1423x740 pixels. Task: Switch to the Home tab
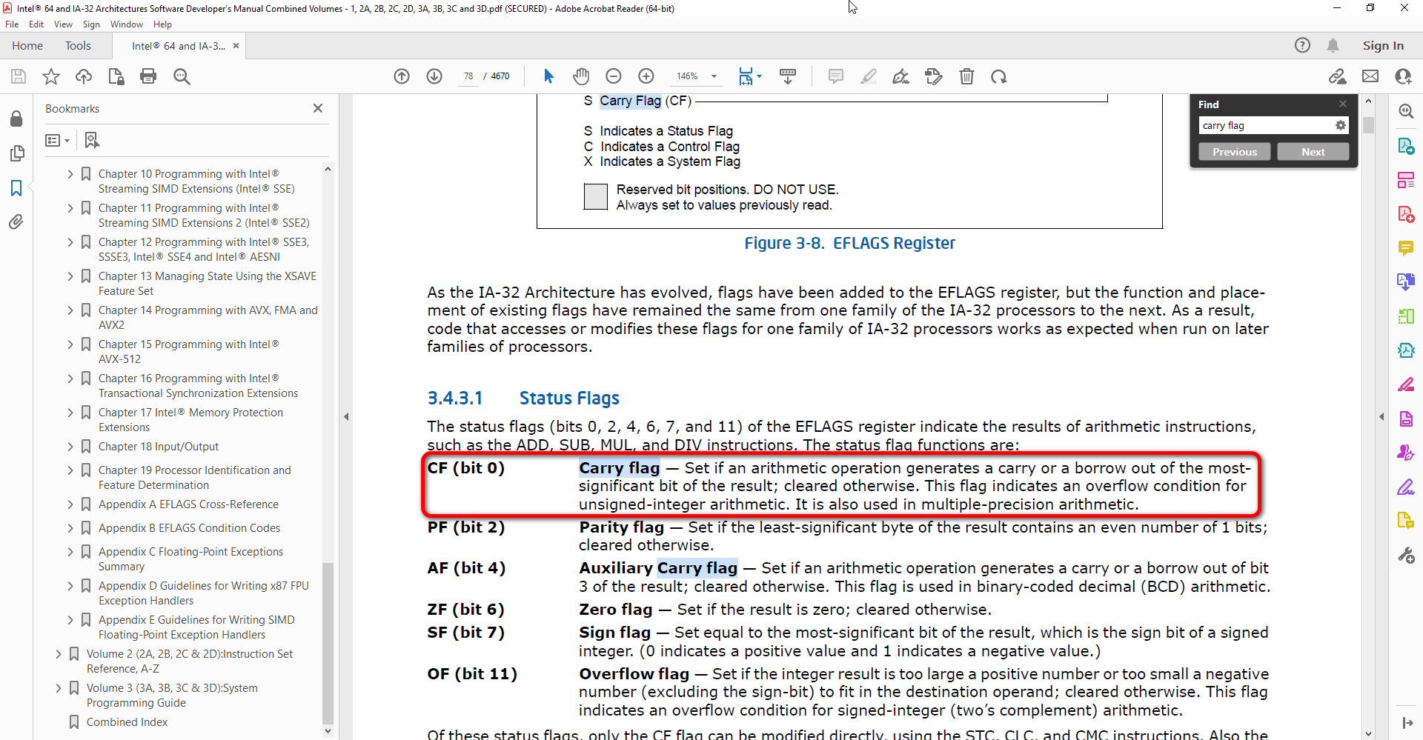27,46
